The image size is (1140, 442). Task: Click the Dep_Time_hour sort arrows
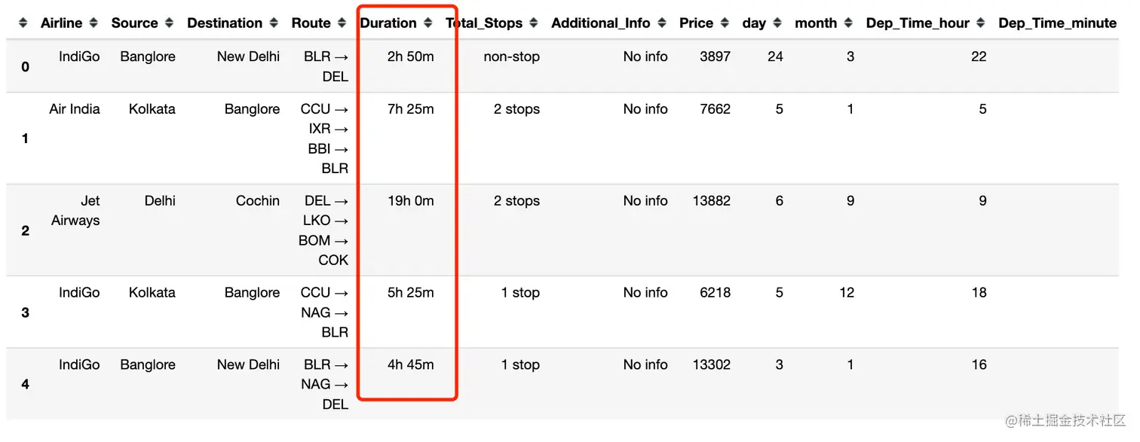[980, 23]
